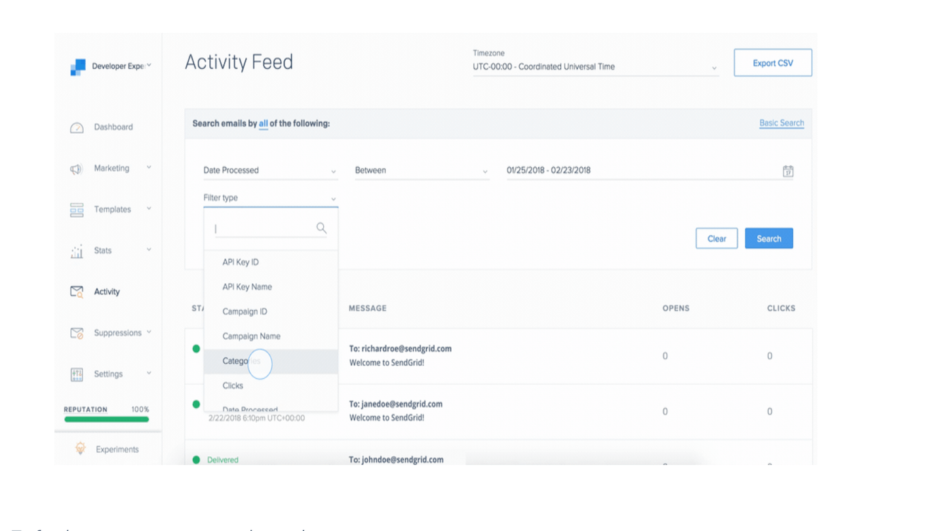This screenshot has height=531, width=944.
Task: Click the Templates layout icon
Action: 77,210
